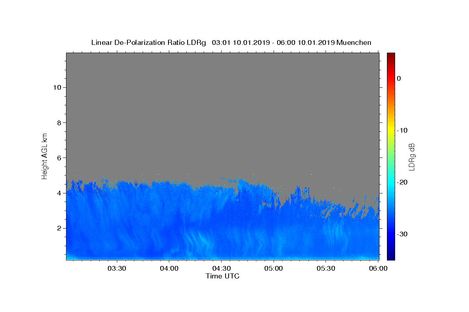Click the 'Time UTC' axis label
This screenshot has height=312, width=469.
coord(222,276)
